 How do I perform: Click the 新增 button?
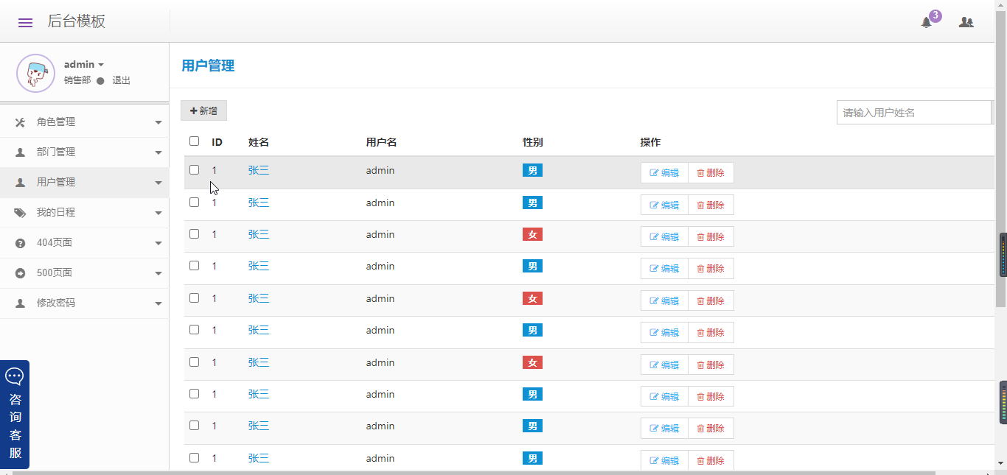pos(203,110)
